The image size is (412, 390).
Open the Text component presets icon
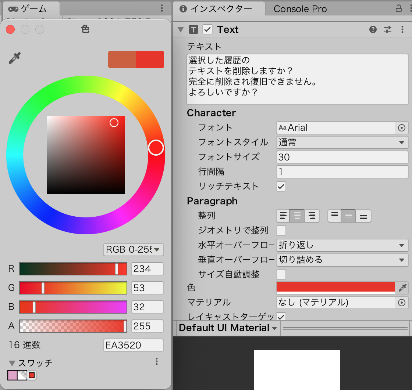[x=388, y=29]
